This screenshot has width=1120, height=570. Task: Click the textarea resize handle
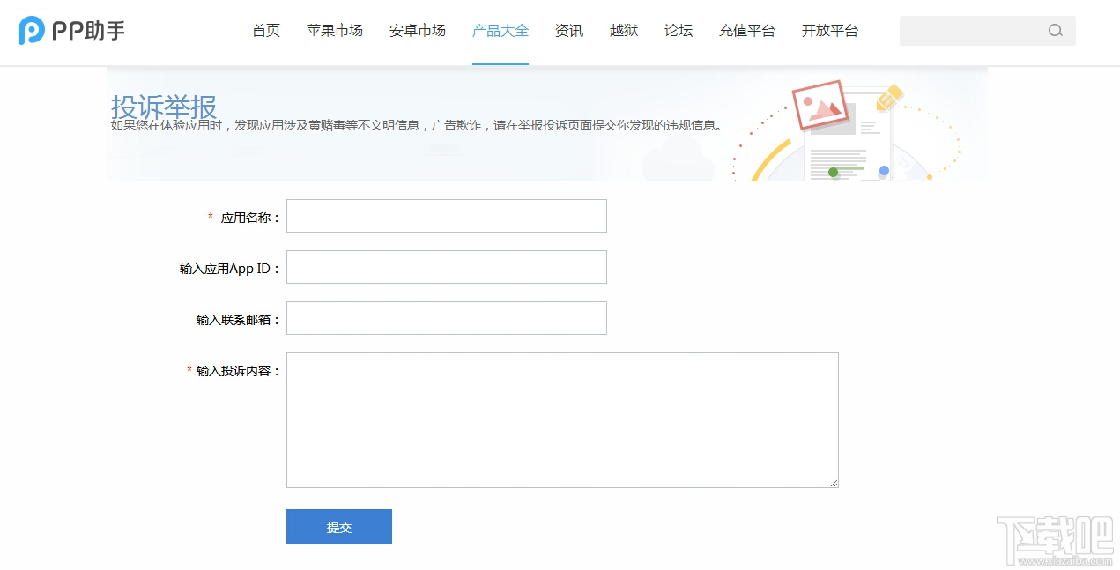(833, 481)
